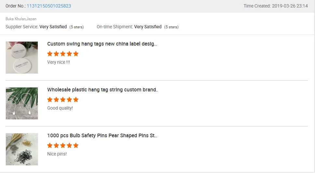Click fifth star of Bulb Safety Pins rating
315x173 pixels.
(x=76, y=145)
